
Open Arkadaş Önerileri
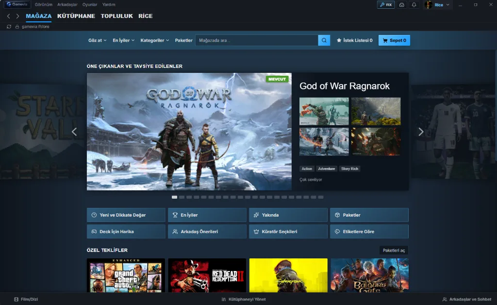tap(207, 232)
